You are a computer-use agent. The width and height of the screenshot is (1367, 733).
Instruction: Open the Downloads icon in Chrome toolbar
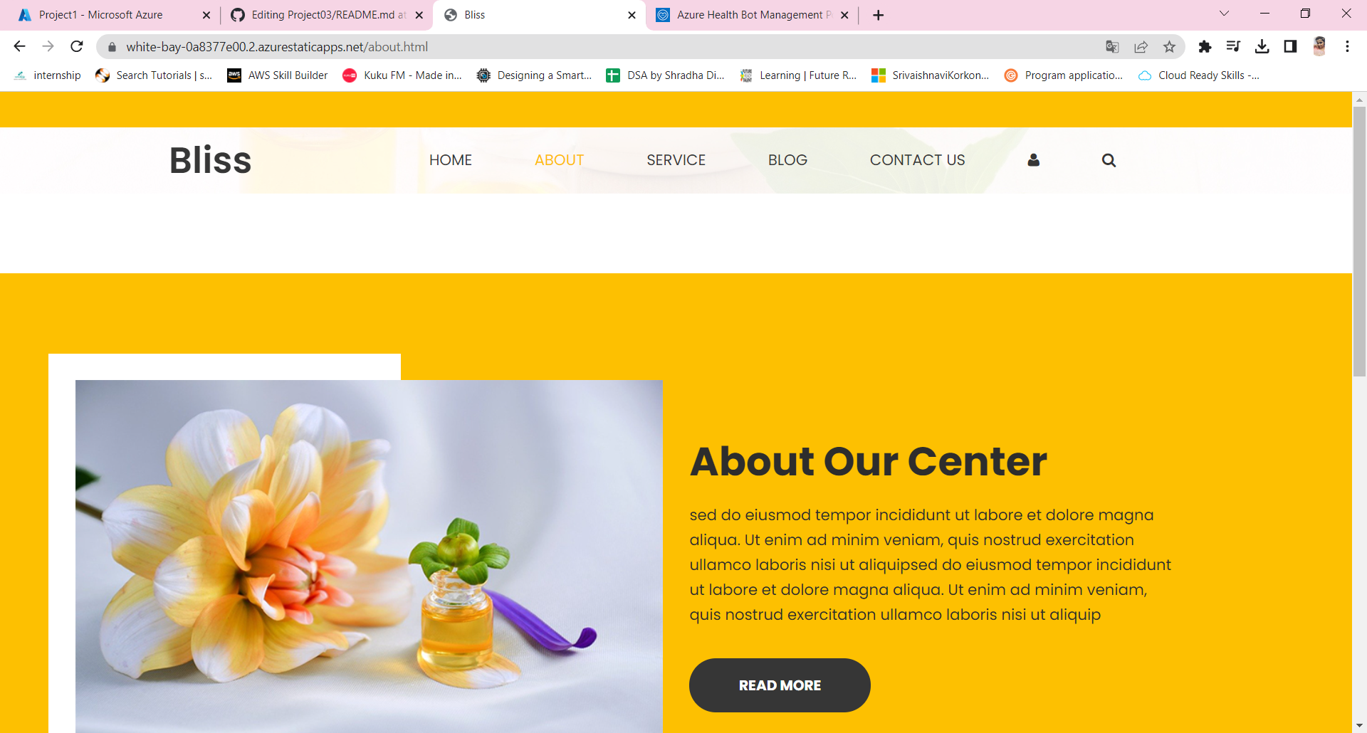(x=1262, y=47)
